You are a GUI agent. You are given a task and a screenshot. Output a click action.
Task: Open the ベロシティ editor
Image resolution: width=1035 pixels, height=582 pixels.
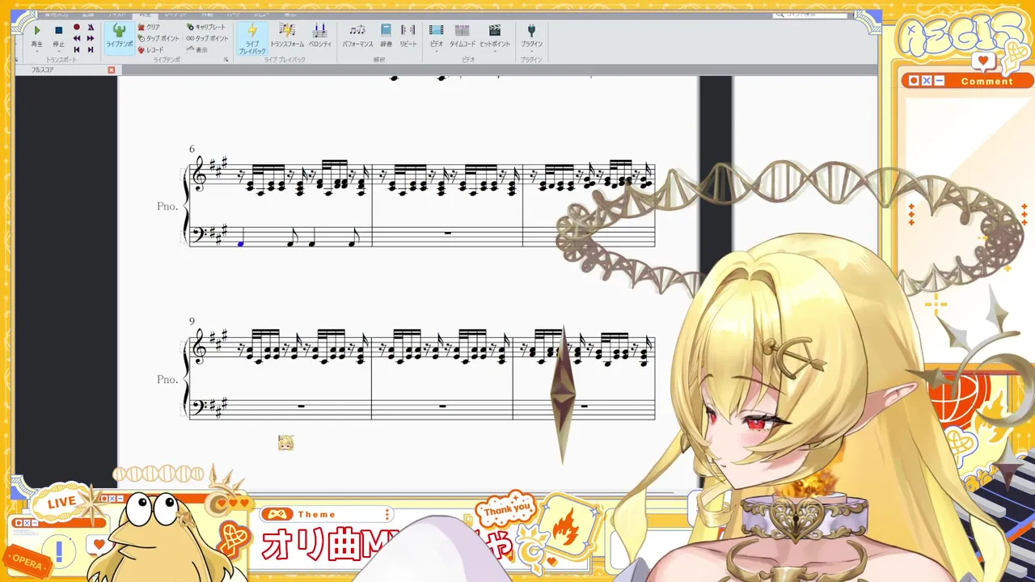click(320, 36)
